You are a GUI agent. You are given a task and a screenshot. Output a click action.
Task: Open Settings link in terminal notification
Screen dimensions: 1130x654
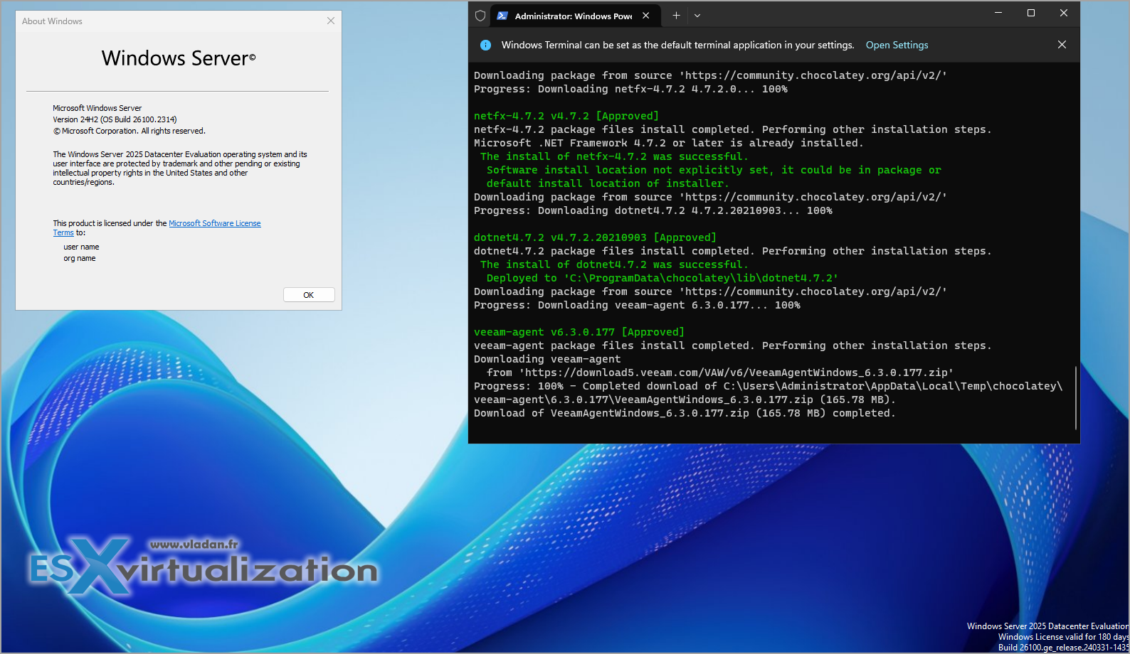897,45
